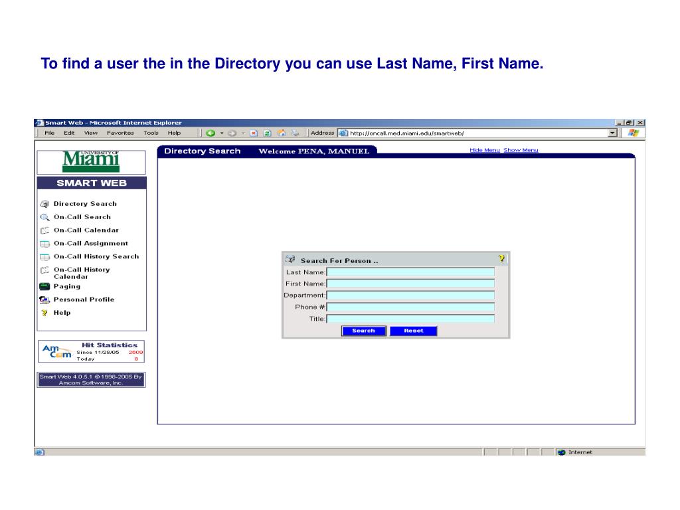Open the On-Call History Search link

96,256
